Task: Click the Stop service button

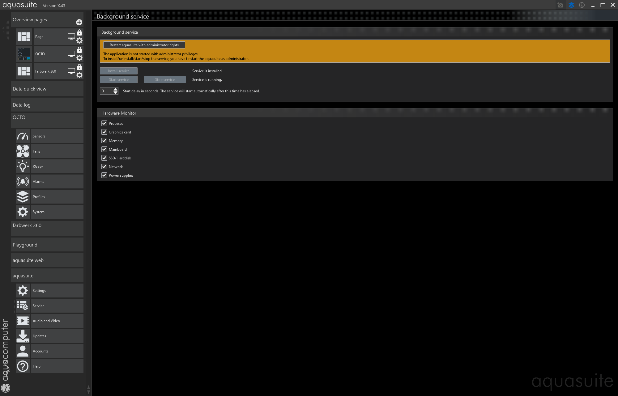Action: click(x=165, y=80)
